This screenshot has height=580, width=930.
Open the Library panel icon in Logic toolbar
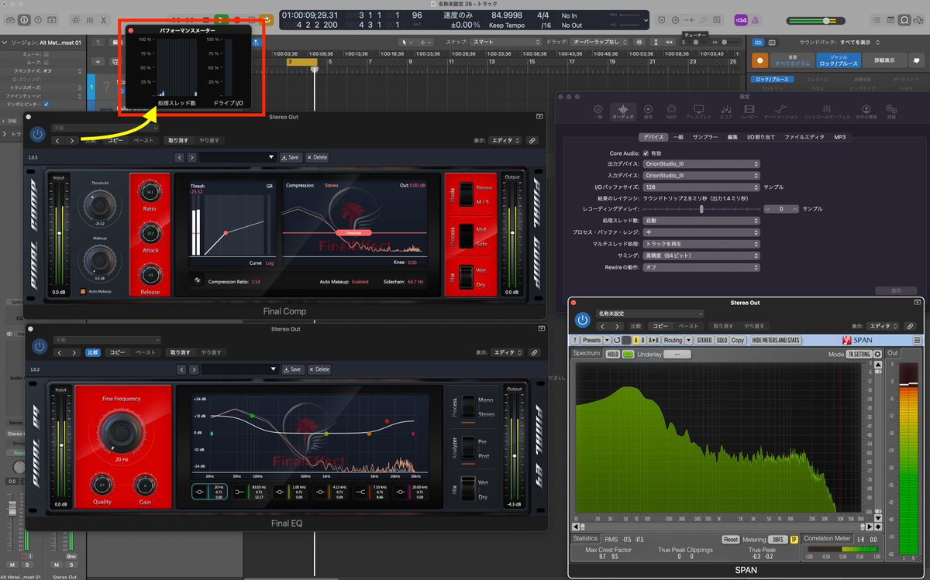(x=9, y=19)
